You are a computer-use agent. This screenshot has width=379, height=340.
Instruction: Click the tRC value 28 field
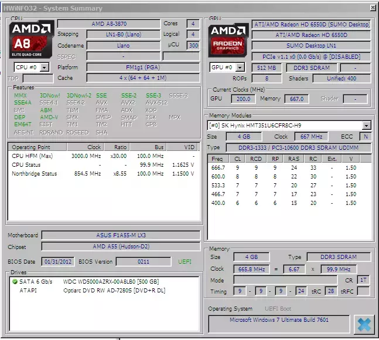[x=330, y=291]
